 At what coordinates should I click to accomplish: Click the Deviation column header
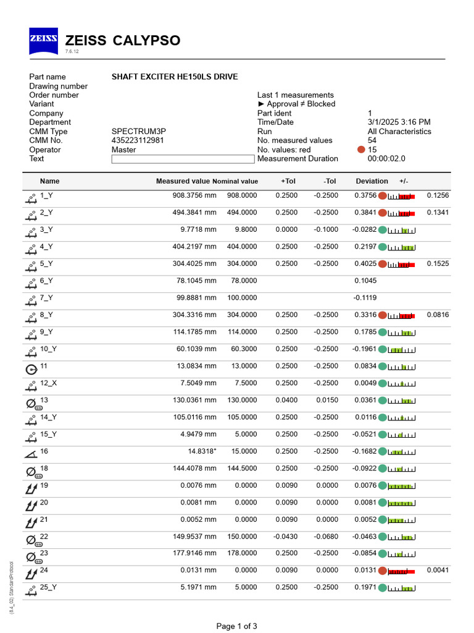pyautogui.click(x=372, y=181)
